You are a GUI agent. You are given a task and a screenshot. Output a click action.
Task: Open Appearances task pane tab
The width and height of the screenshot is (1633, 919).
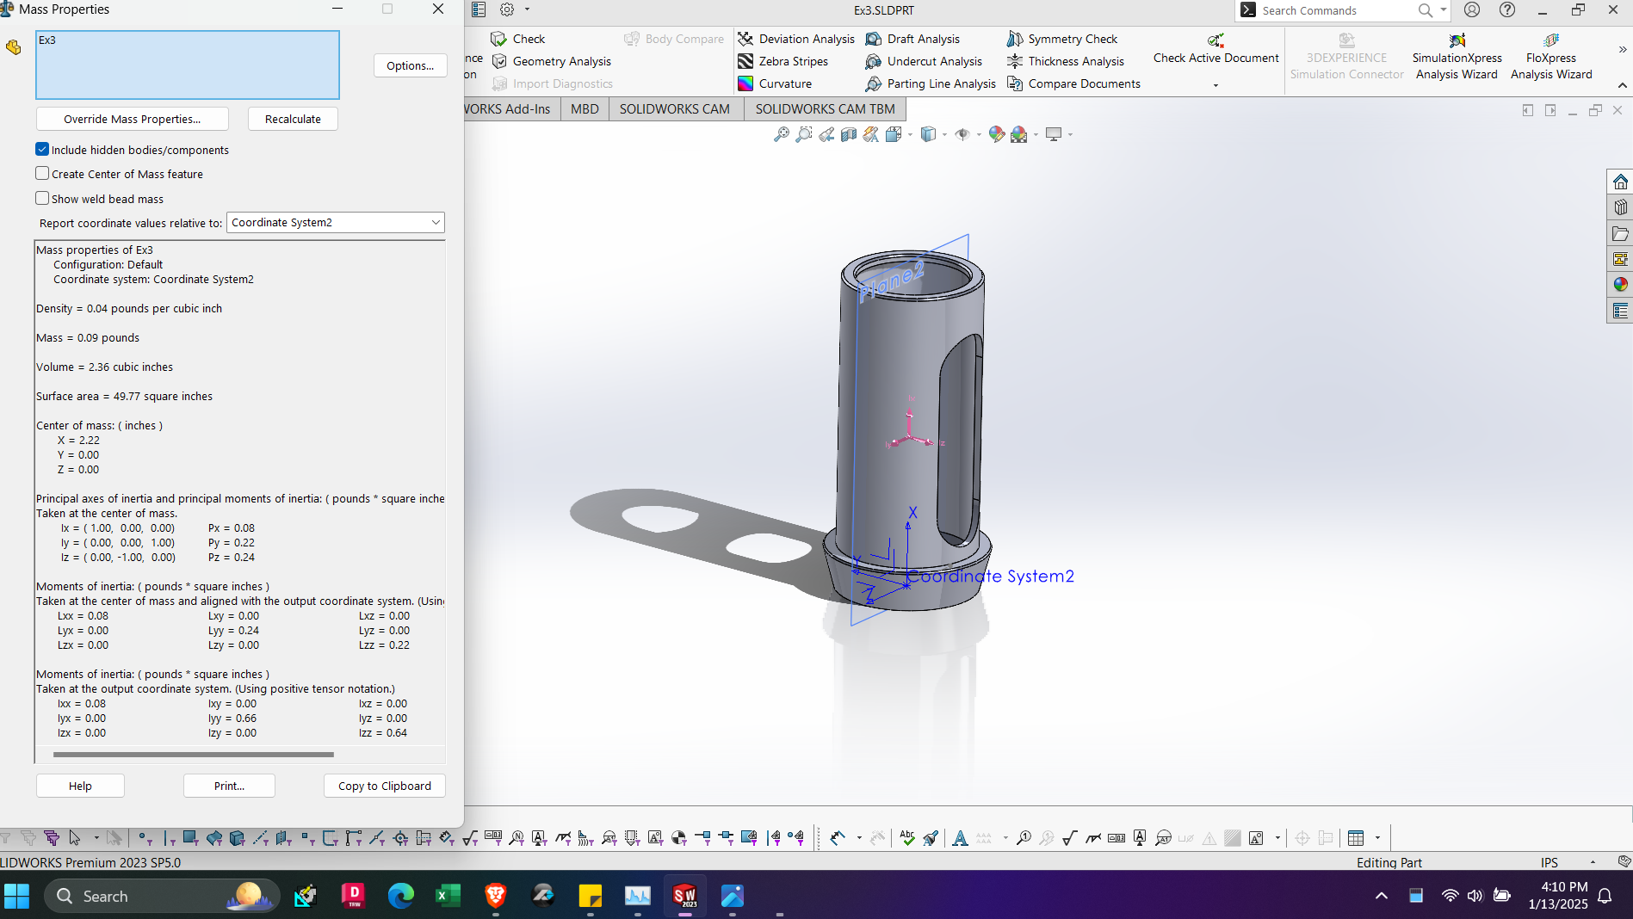1620,285
